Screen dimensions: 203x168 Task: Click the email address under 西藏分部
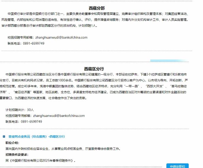(61, 37)
